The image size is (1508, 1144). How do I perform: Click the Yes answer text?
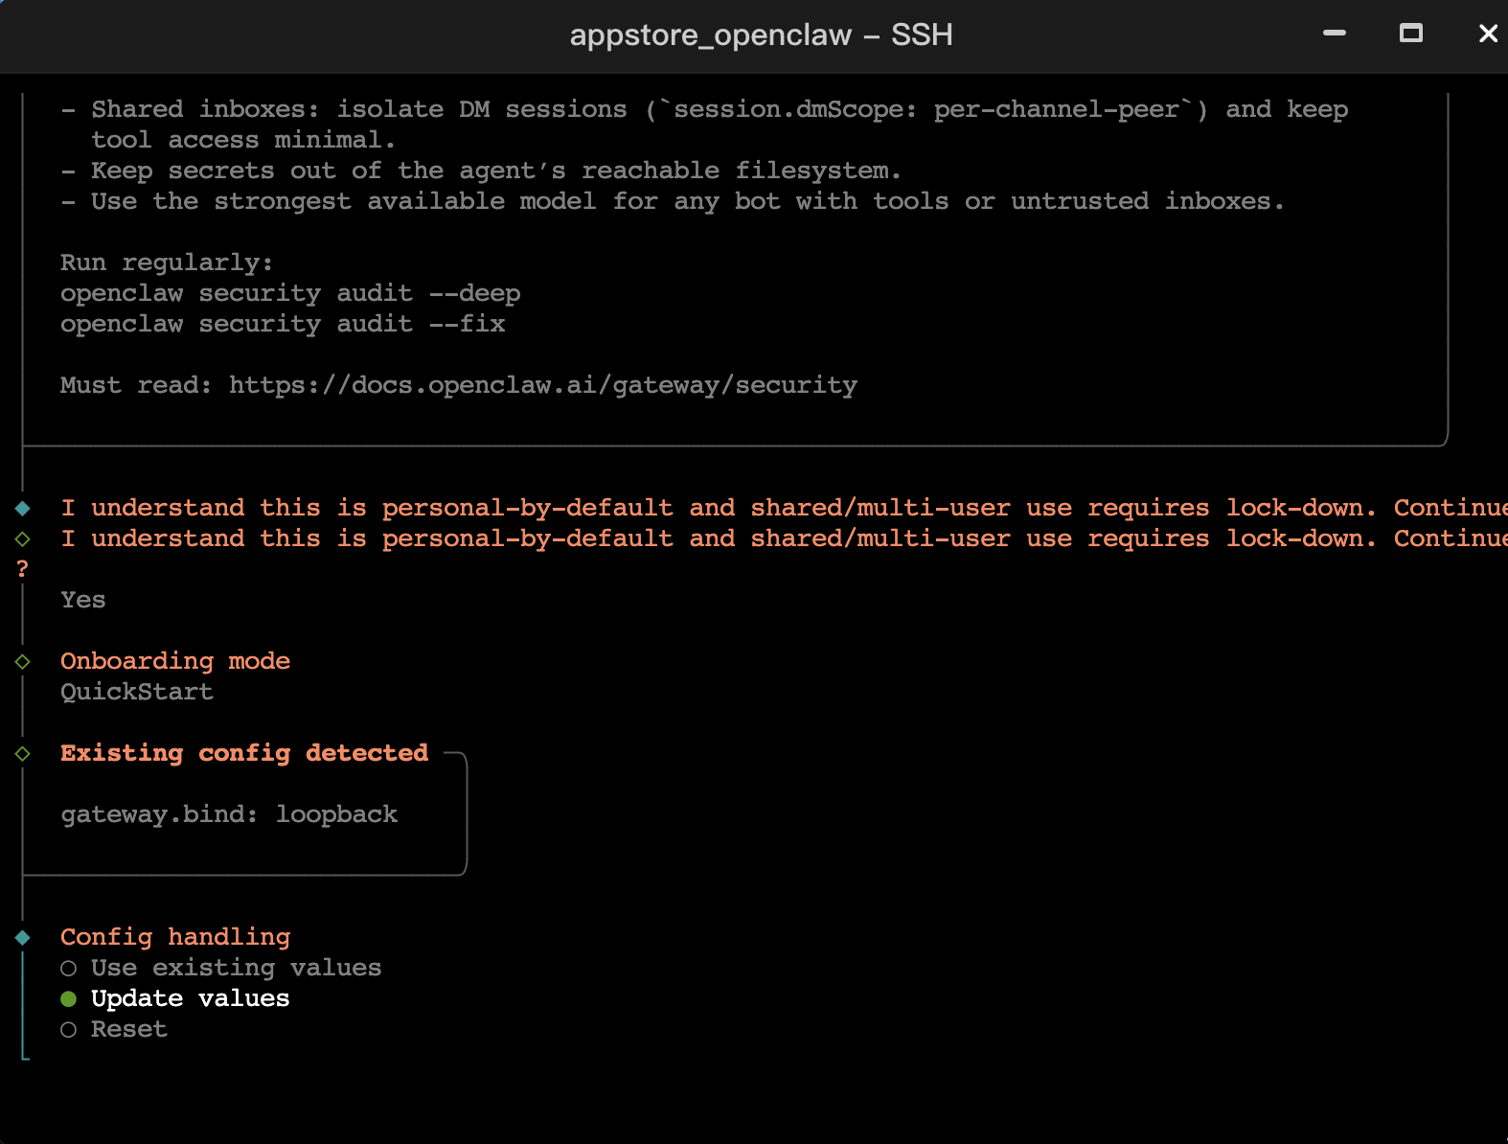pyautogui.click(x=83, y=600)
